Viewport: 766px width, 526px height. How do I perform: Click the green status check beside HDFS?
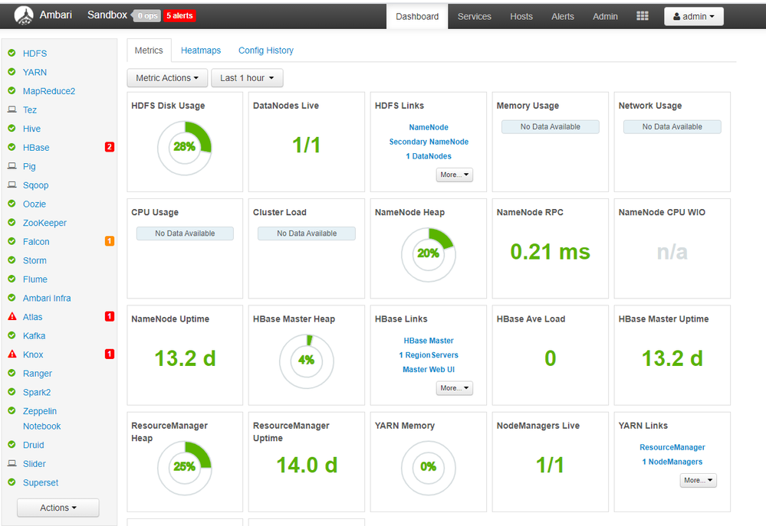coord(12,53)
